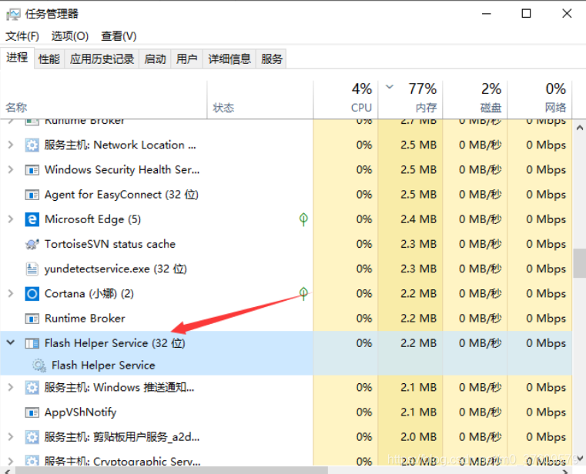Select the AppVShNotify process name
The image size is (586, 474).
(80, 412)
